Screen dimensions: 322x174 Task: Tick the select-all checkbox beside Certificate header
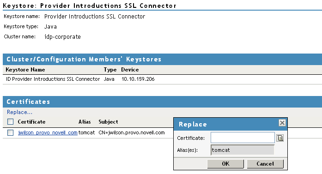(10, 122)
